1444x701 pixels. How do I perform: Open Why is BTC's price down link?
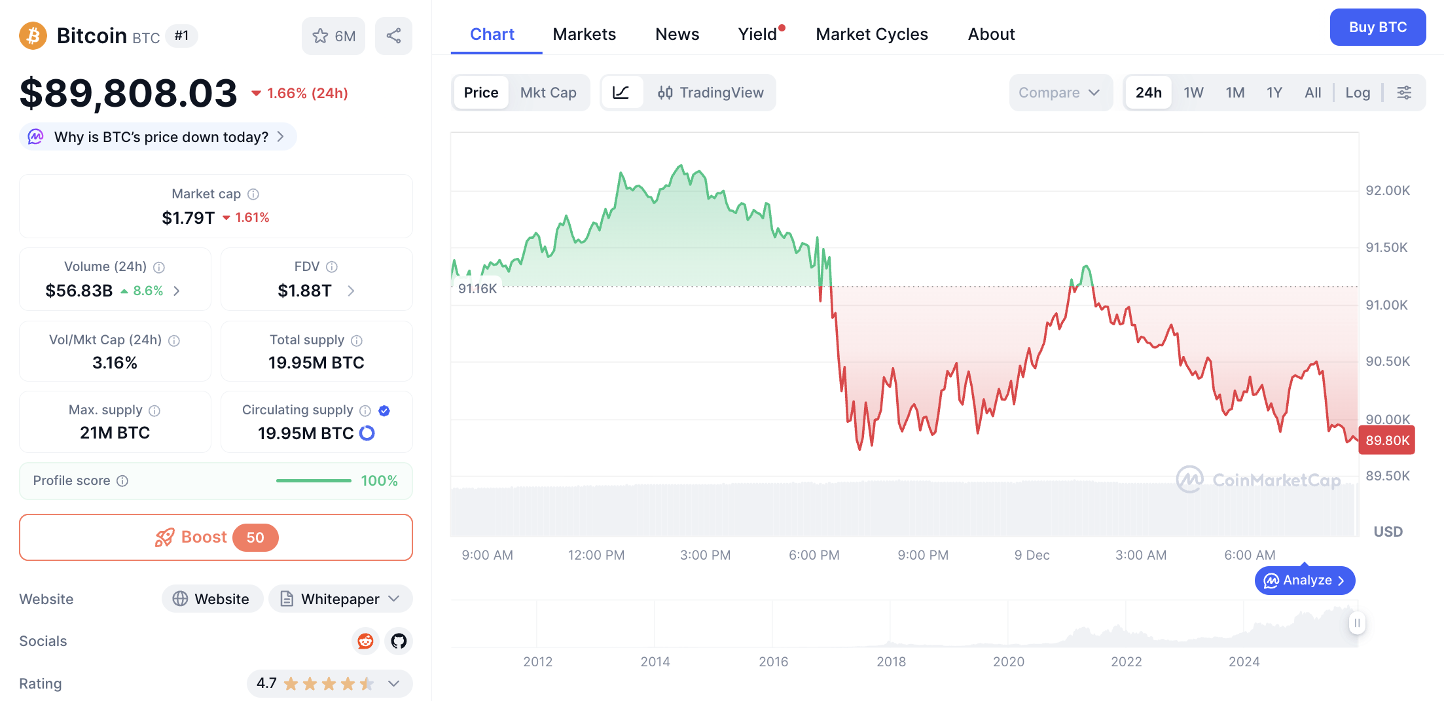(161, 137)
